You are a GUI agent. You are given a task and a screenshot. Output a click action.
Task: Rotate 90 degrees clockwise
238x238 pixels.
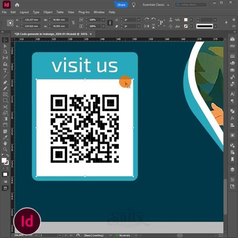pos(146,20)
